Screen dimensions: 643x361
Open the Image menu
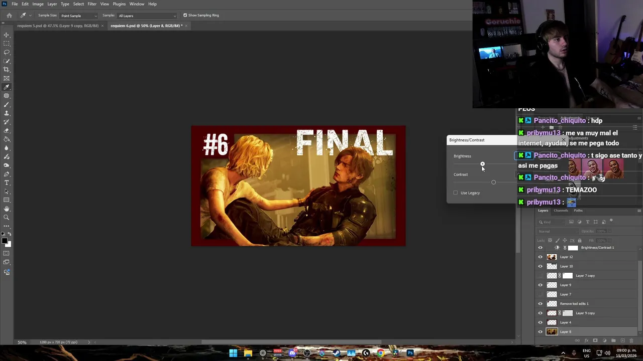pyautogui.click(x=38, y=4)
